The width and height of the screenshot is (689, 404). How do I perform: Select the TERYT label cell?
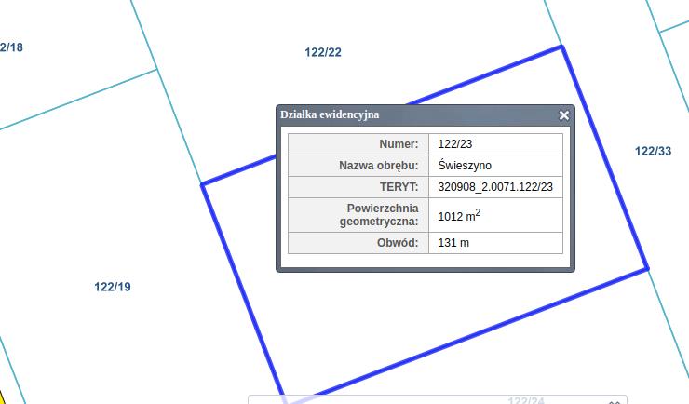358,187
